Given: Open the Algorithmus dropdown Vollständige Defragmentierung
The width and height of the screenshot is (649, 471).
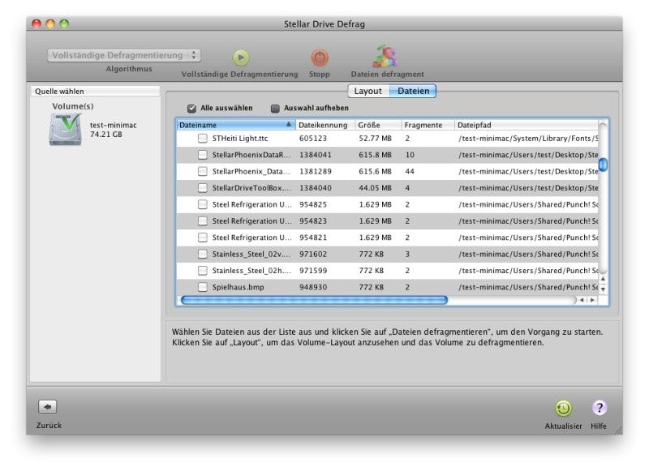Looking at the screenshot, I should coord(124,55).
